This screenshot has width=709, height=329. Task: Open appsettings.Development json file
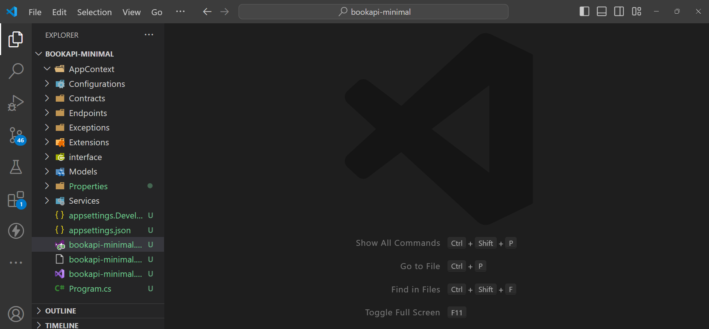(98, 216)
